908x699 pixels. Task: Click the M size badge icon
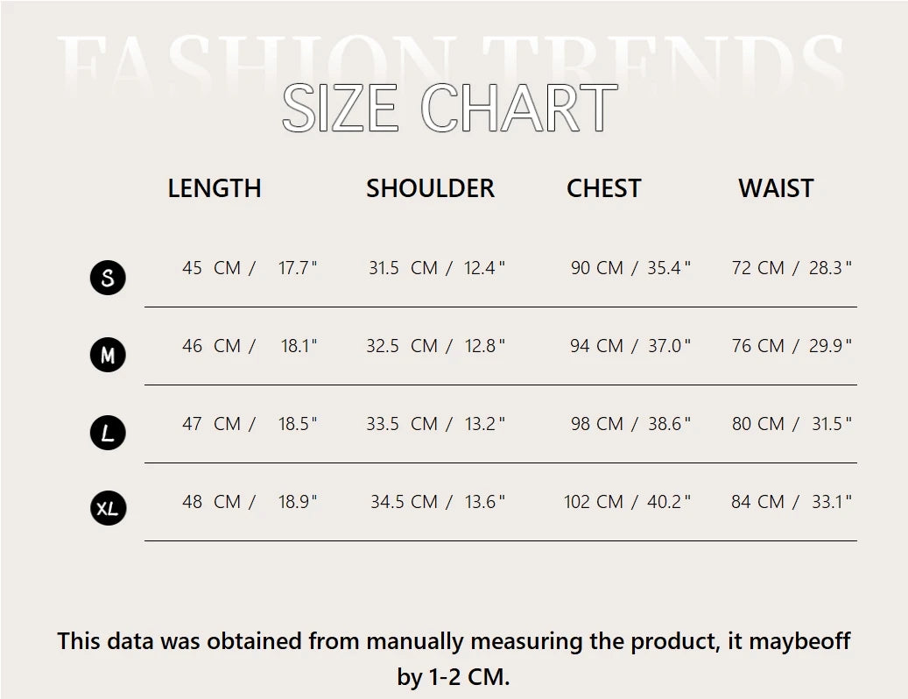click(x=108, y=355)
